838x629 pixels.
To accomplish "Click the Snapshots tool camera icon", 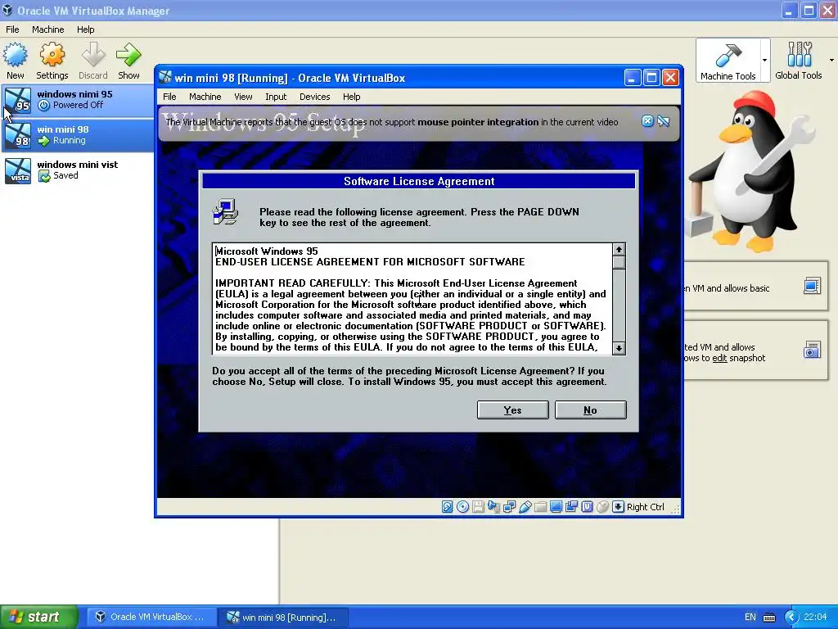I will (x=812, y=350).
